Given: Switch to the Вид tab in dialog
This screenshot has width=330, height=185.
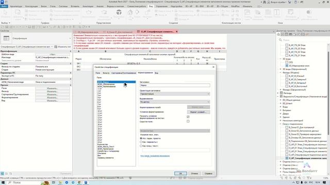Looking at the screenshot, I should pyautogui.click(x=156, y=73).
